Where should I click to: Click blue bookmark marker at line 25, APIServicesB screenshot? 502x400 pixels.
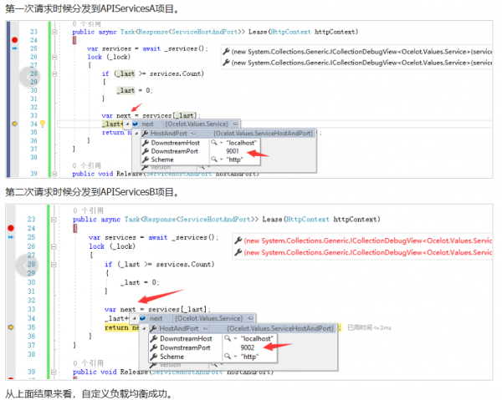click(11, 237)
